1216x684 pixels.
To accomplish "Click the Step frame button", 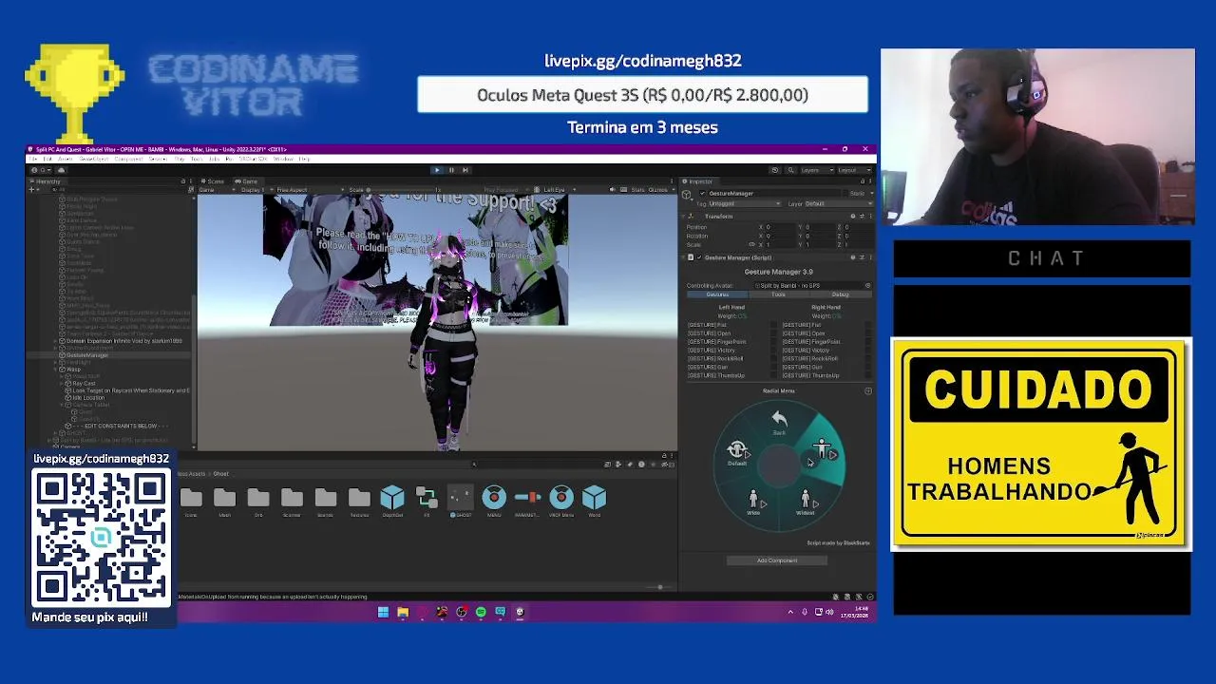I will pos(465,170).
